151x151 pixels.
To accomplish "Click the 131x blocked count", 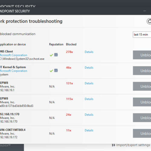I will [x=69, y=83].
